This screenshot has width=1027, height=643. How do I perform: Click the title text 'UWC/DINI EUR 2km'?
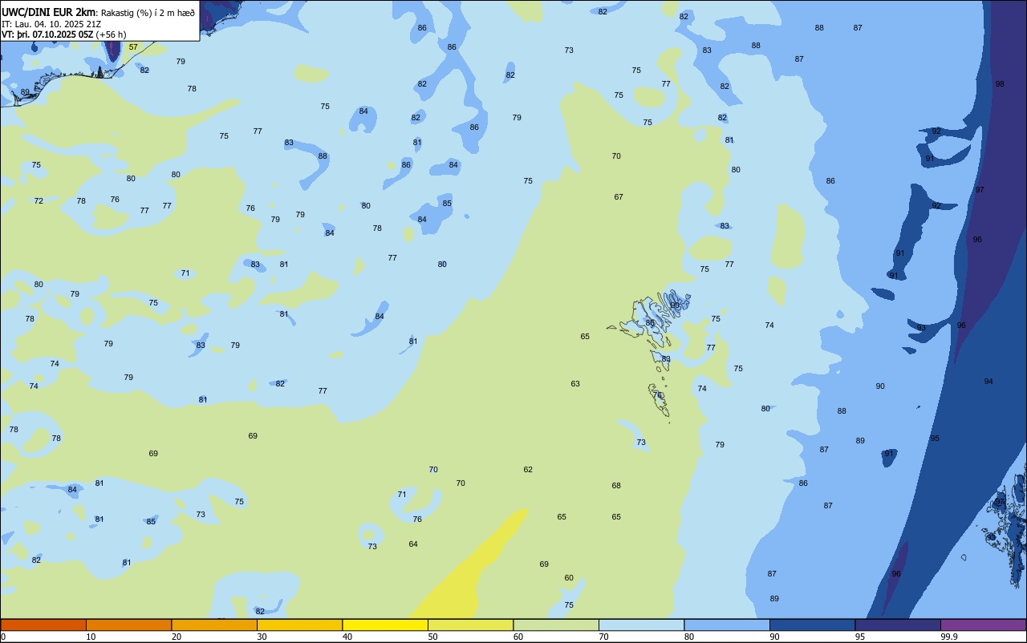[48, 12]
